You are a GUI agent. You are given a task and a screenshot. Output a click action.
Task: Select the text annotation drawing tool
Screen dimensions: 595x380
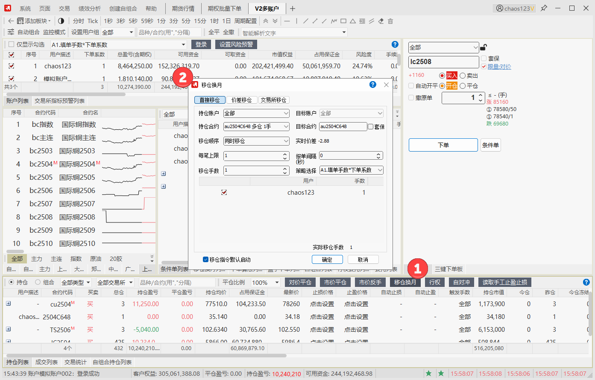click(x=362, y=21)
